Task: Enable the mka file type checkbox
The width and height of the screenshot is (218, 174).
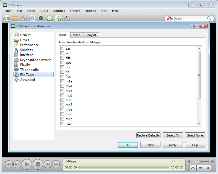Action: [x=62, y=86]
